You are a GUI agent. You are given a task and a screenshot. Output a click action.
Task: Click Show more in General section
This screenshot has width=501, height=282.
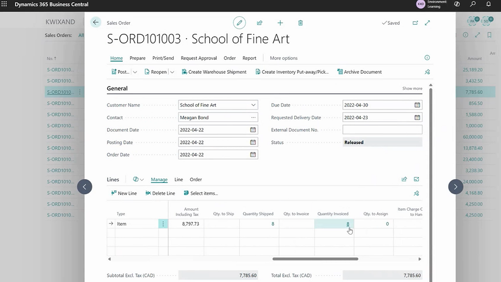412,88
